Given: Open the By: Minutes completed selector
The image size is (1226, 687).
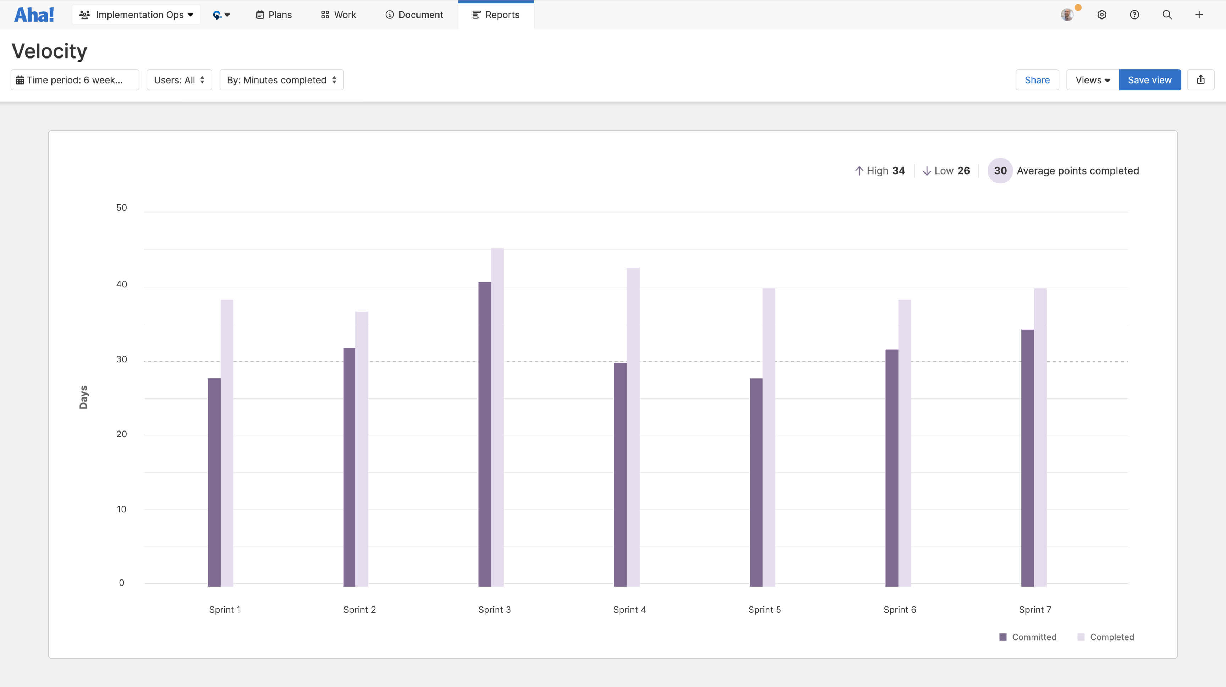Looking at the screenshot, I should (281, 79).
